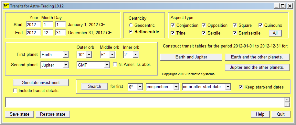
Task: Uncheck Keep start/end dates
Action: pyautogui.click(x=241, y=87)
